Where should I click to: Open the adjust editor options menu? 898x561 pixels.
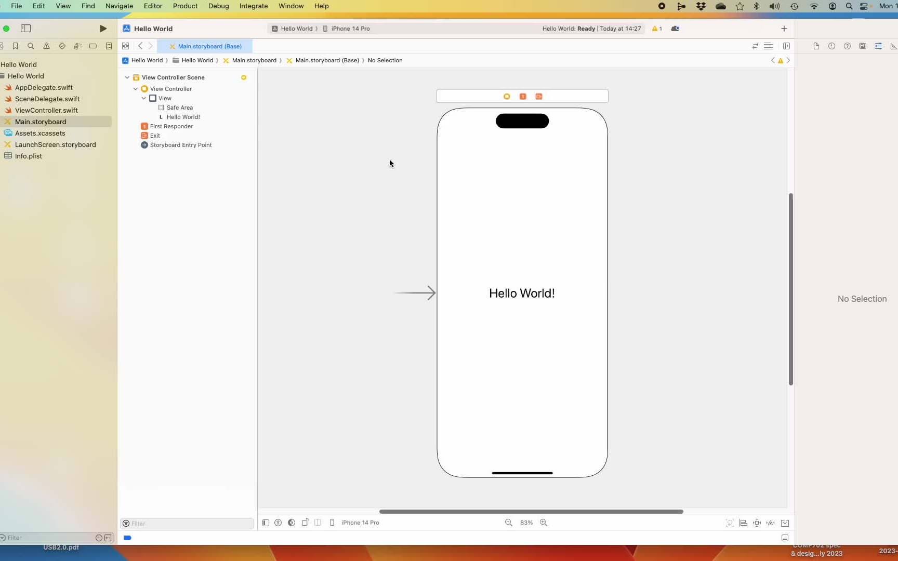[769, 46]
